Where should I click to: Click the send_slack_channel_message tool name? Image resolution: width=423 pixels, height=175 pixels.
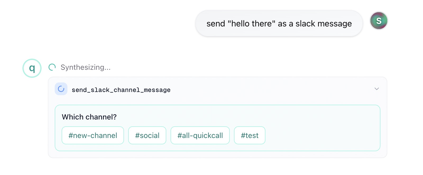121,90
